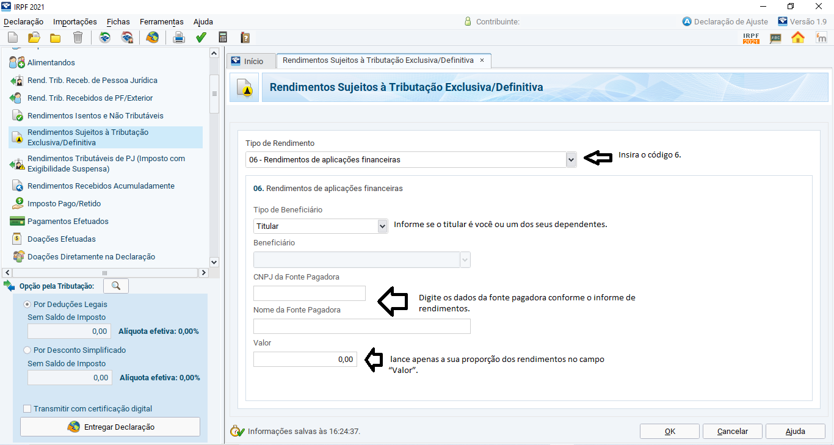
Task: Click the trash can delete icon
Action: (78, 38)
